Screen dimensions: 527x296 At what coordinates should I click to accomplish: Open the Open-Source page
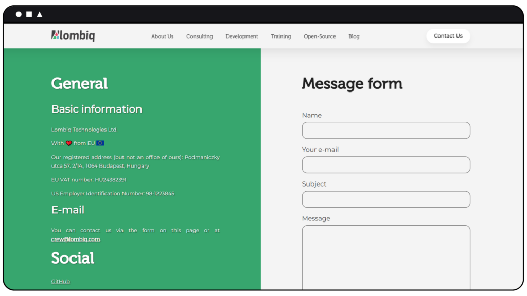[320, 36]
